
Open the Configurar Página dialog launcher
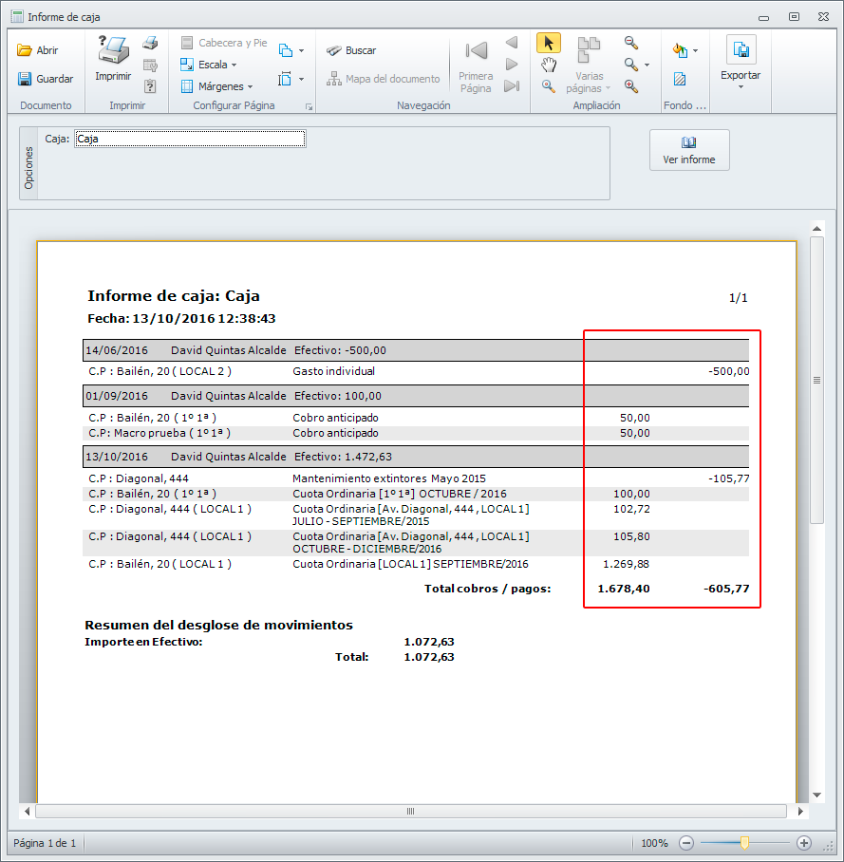coord(309,107)
